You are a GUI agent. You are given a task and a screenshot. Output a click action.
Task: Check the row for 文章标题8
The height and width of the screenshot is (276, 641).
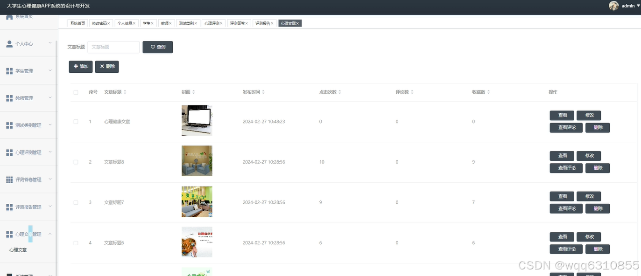(x=76, y=162)
